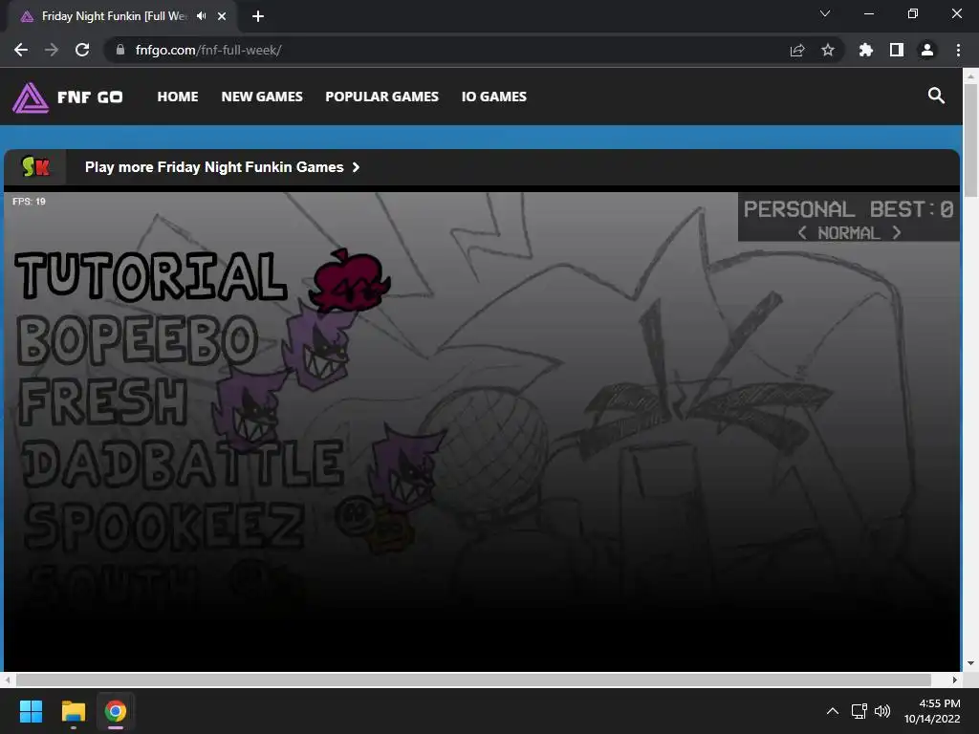The width and height of the screenshot is (979, 734).
Task: Open Chrome three-dot menu
Action: pyautogui.click(x=958, y=50)
